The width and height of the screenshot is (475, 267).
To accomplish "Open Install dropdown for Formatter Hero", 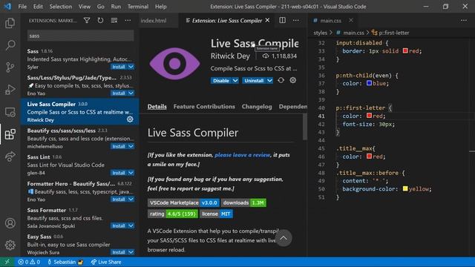I will click(x=131, y=200).
